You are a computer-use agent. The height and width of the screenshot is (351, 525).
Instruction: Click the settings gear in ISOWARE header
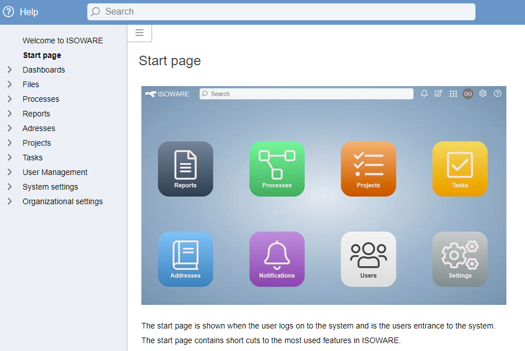483,93
